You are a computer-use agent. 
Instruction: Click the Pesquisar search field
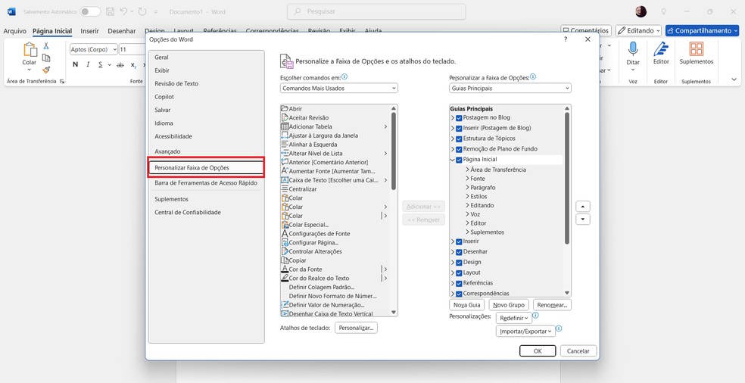[x=376, y=11]
